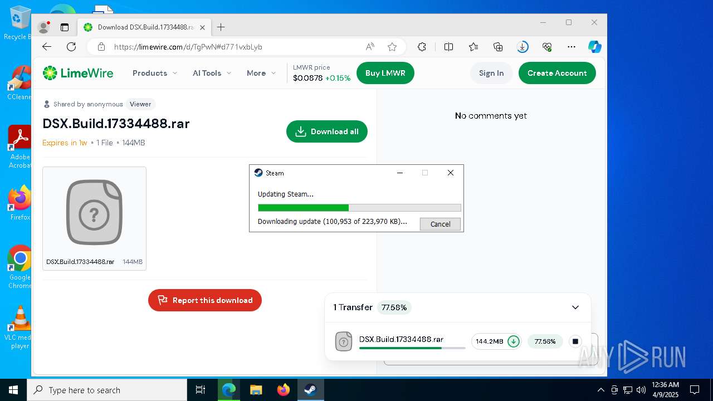Viewport: 713px width, 401px height.
Task: Cancel the Steam update
Action: click(x=440, y=224)
